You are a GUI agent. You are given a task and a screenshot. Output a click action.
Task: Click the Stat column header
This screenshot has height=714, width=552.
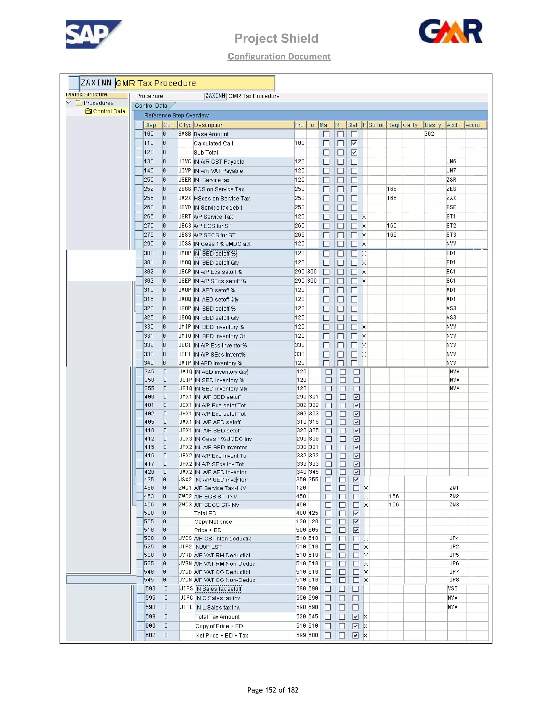(354, 125)
